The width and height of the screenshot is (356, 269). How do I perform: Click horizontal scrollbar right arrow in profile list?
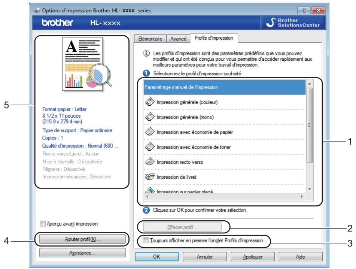point(302,197)
